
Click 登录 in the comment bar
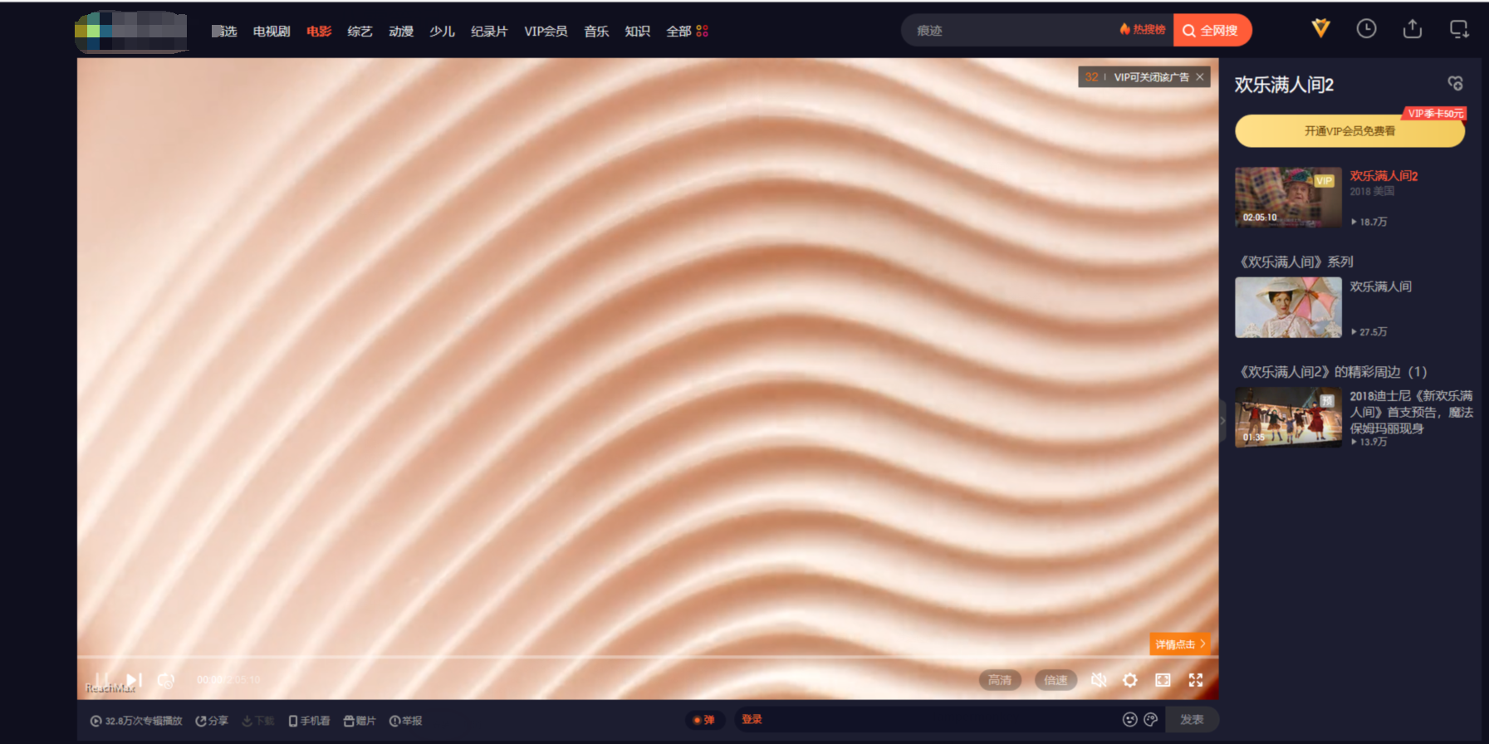tap(752, 720)
